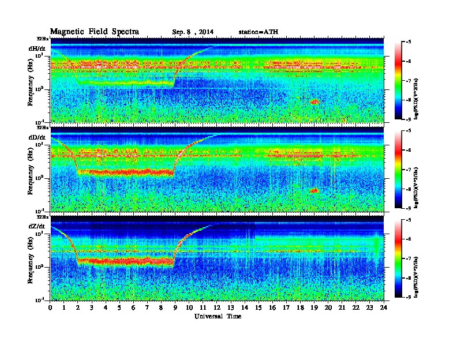This screenshot has height=353, width=457.
Task: Click the hour 20 tick label
Action: [328, 307]
